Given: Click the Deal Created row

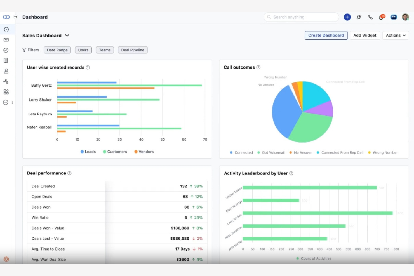Looking at the screenshot, I should click(x=117, y=186).
